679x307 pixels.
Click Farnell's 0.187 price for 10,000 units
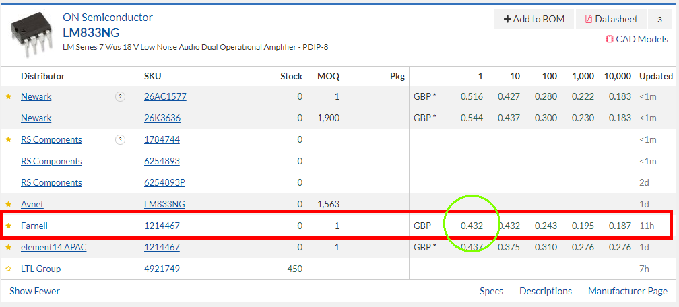620,226
